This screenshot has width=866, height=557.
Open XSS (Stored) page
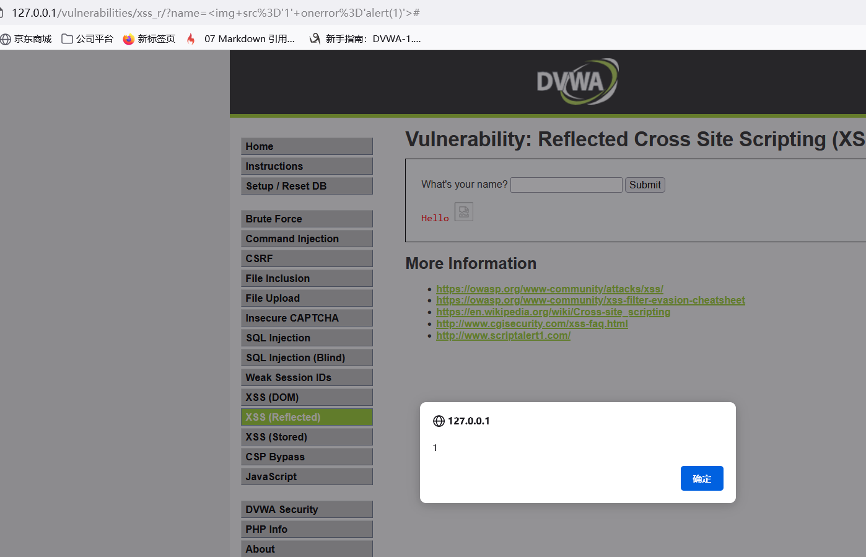(x=307, y=437)
